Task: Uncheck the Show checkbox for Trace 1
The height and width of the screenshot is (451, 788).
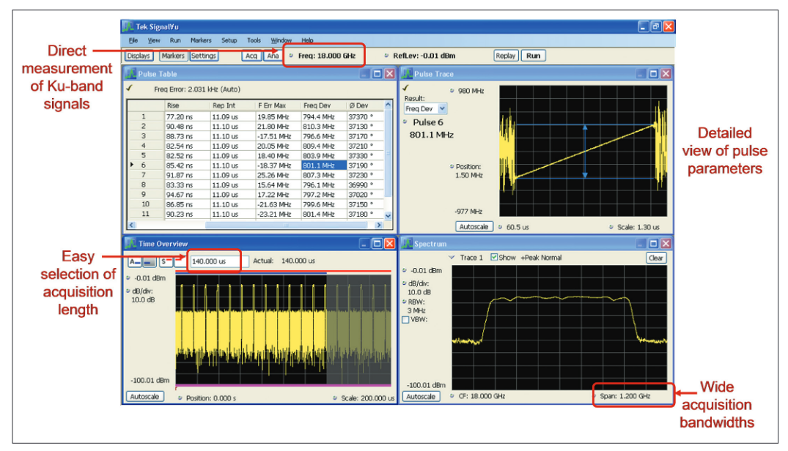Action: pyautogui.click(x=493, y=258)
